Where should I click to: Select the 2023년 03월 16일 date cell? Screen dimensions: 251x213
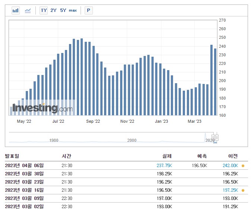(x=24, y=190)
